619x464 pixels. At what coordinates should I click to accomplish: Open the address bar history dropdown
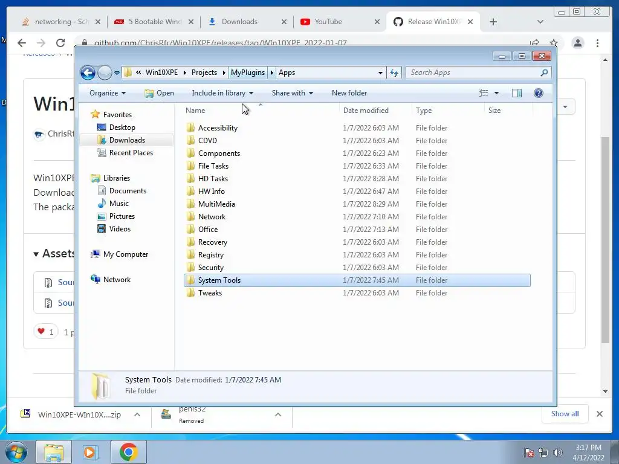click(380, 72)
